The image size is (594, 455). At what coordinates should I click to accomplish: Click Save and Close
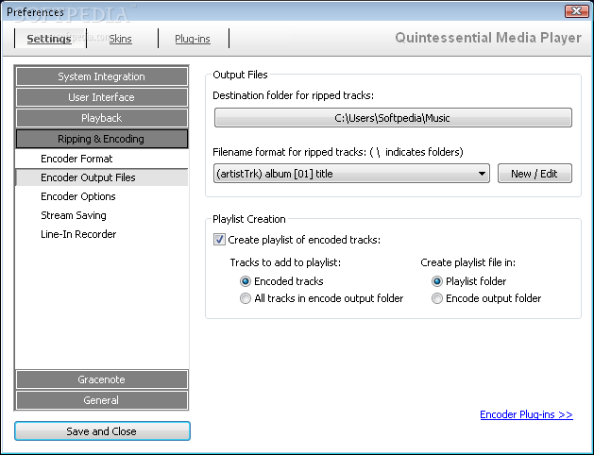click(102, 431)
